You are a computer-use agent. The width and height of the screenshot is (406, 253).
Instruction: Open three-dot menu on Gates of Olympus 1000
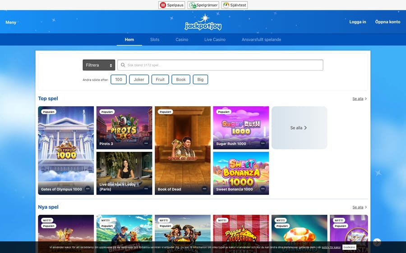click(88, 189)
